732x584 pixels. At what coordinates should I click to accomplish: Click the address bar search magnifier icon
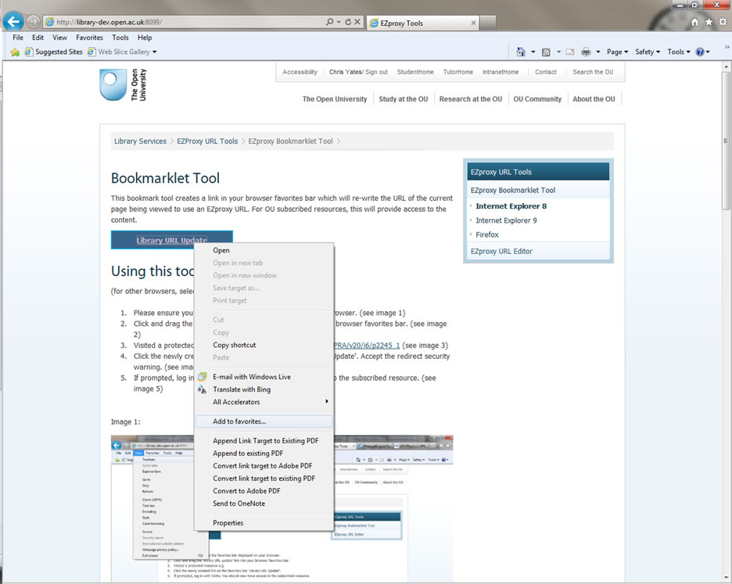329,21
